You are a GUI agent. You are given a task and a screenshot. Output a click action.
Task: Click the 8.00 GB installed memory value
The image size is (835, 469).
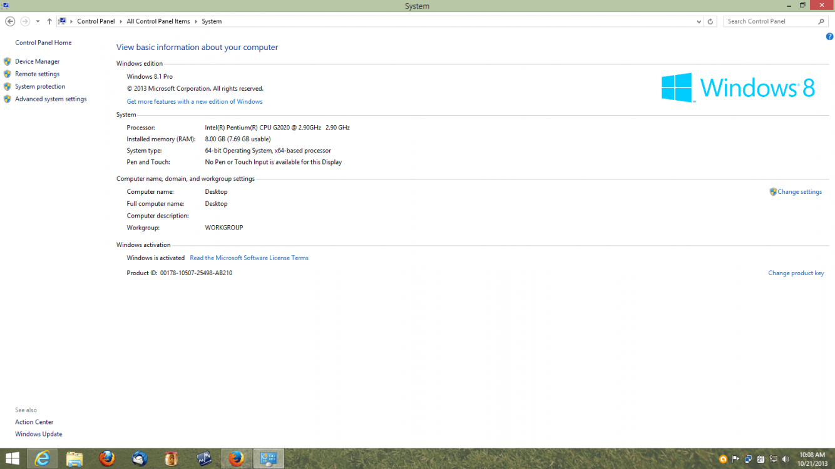pyautogui.click(x=238, y=139)
